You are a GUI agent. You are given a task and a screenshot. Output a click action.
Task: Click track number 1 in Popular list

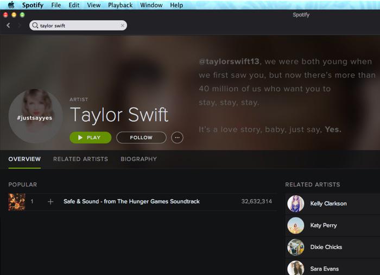32,201
